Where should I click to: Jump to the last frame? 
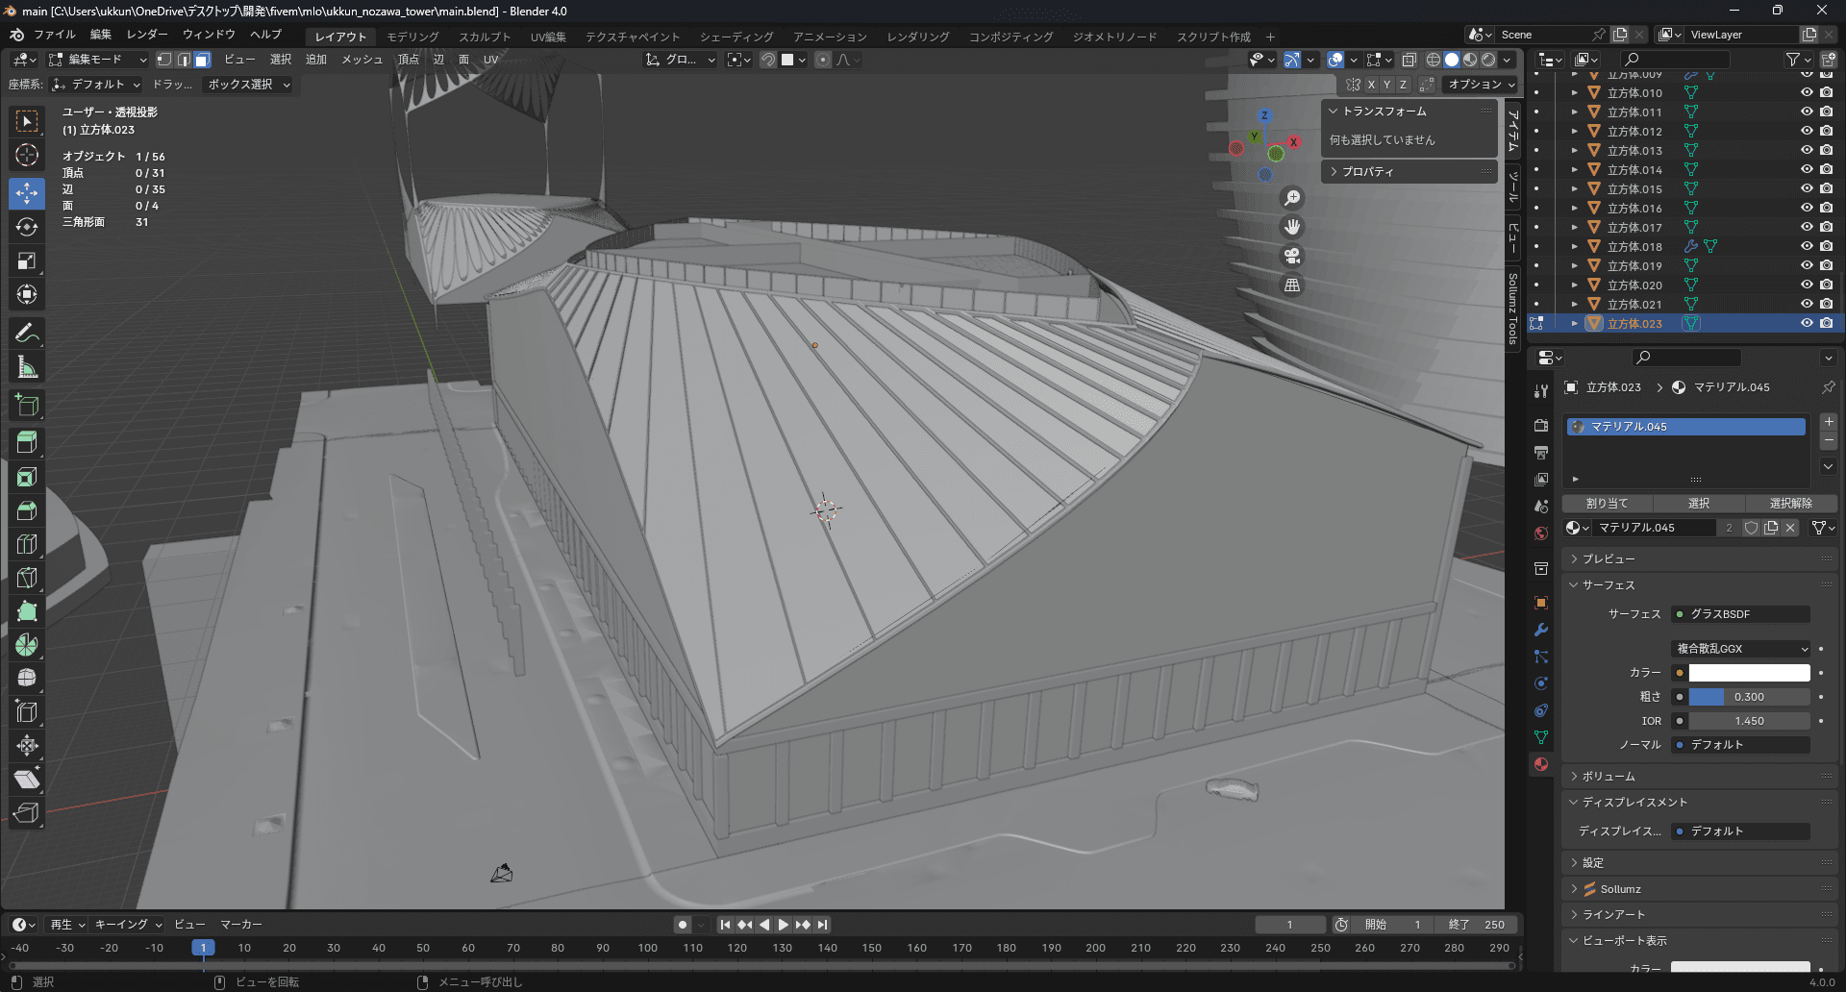[823, 925]
